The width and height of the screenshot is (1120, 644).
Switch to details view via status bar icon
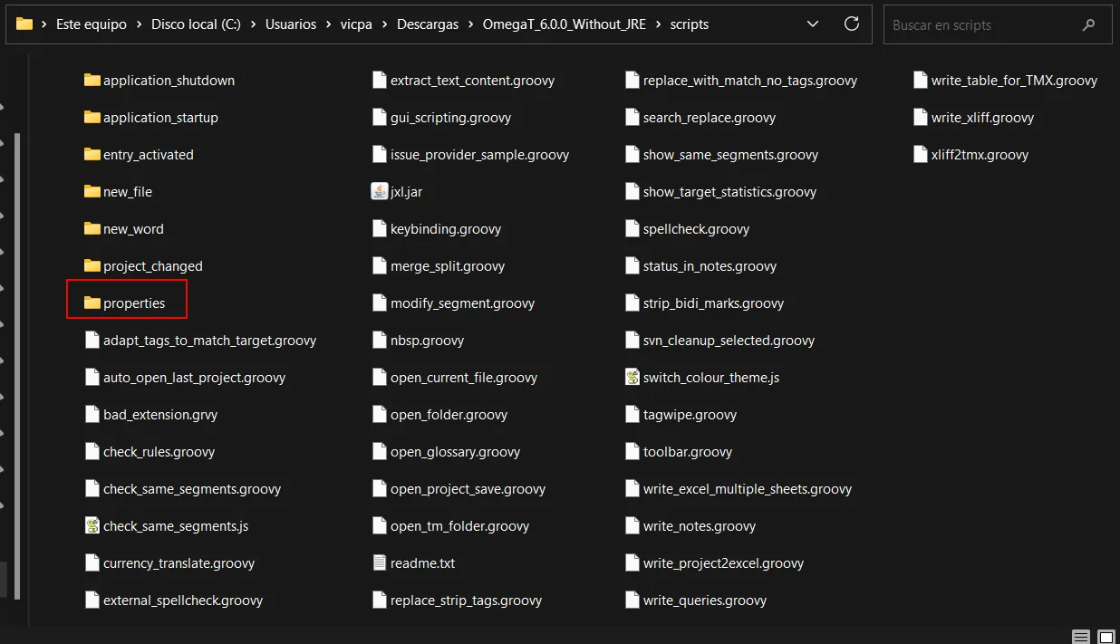click(x=1079, y=637)
